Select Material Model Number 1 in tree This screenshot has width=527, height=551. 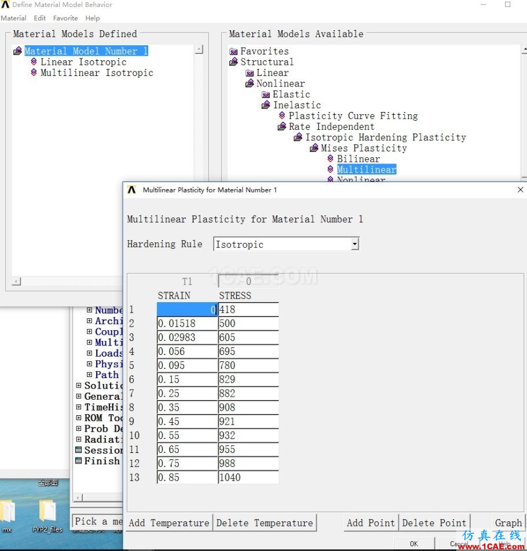coord(86,51)
